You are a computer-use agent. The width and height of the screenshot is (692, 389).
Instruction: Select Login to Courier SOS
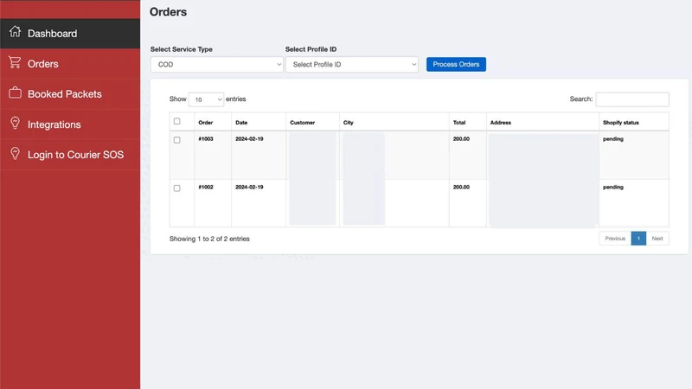[70, 155]
